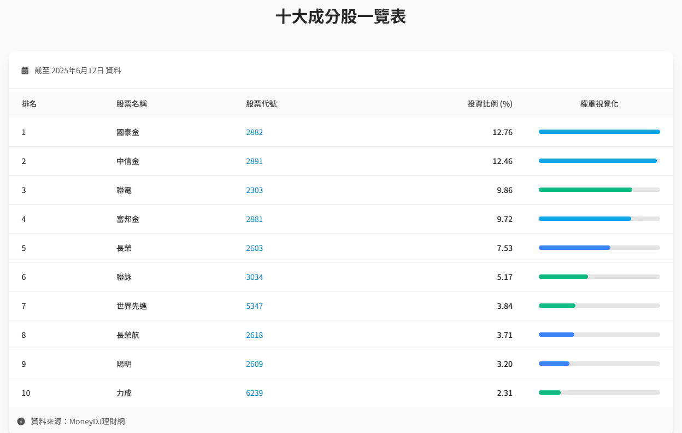Click the 投資比例 (%) column header
682x433 pixels.
490,103
